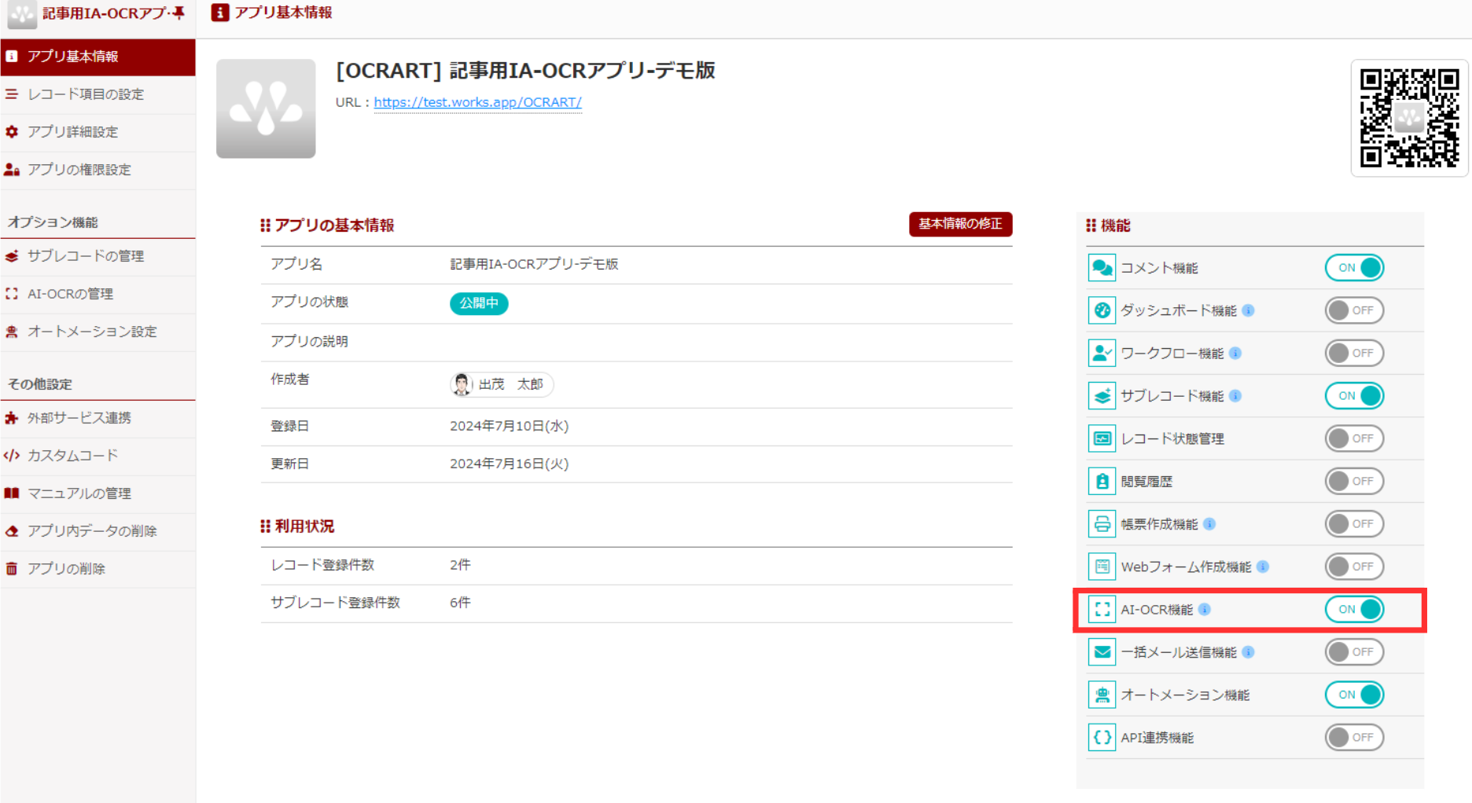This screenshot has width=1472, height=803.
Task: Click the API連携機能 curly braces icon
Action: click(x=1102, y=737)
